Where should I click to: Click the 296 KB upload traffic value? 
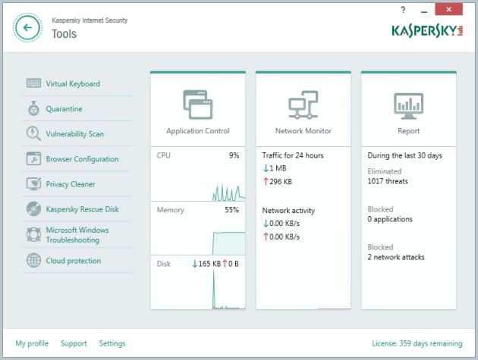[278, 182]
